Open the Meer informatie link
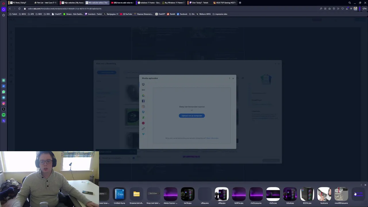This screenshot has height=207, width=368. [212, 138]
